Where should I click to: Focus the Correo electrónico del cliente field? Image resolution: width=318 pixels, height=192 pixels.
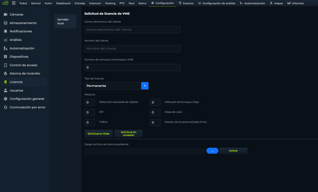[x=132, y=29]
